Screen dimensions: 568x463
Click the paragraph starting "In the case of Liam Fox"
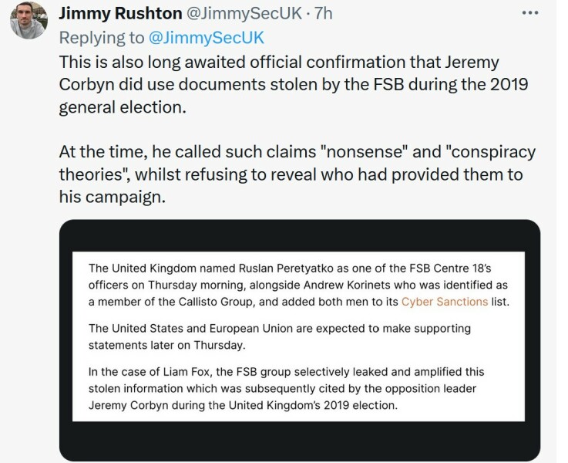click(x=287, y=388)
